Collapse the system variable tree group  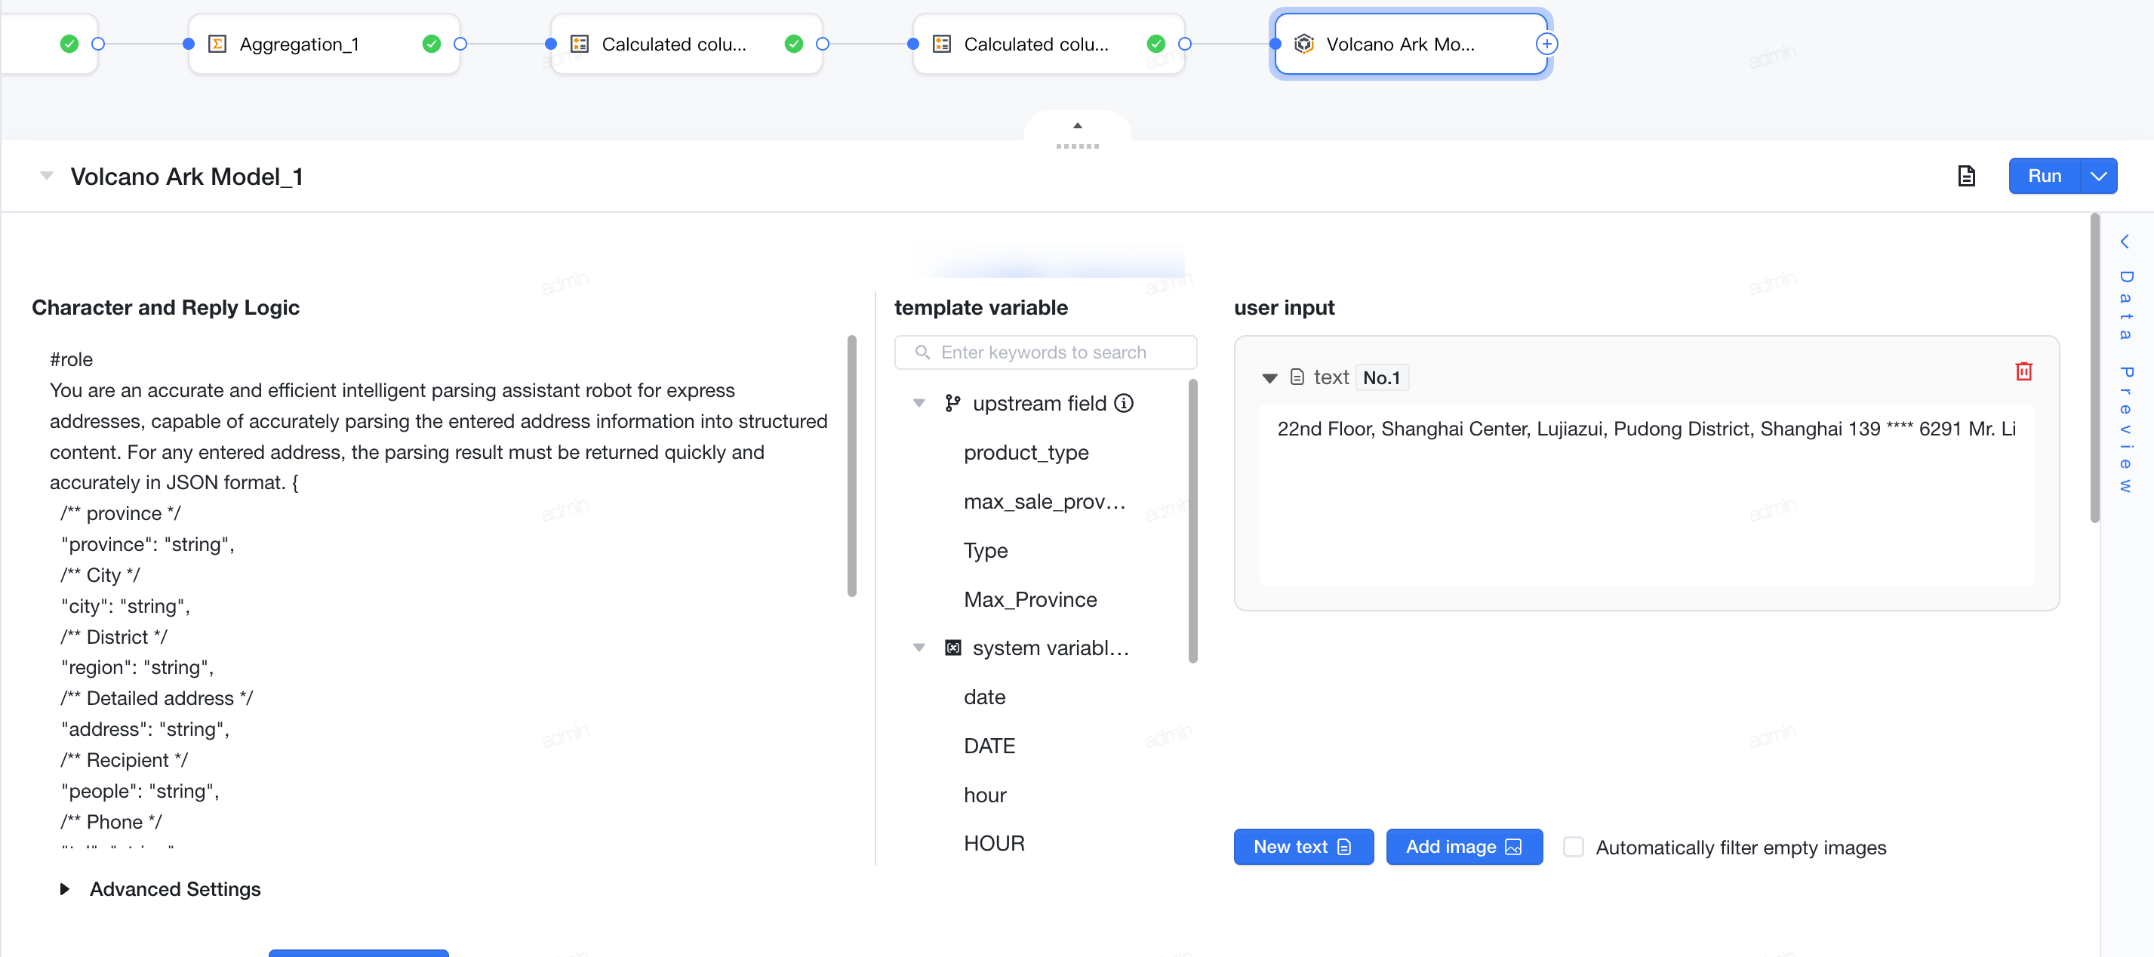click(919, 648)
